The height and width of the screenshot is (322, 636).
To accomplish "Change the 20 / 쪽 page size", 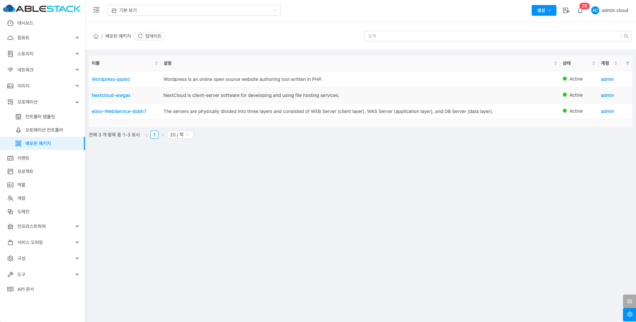I will (x=180, y=135).
